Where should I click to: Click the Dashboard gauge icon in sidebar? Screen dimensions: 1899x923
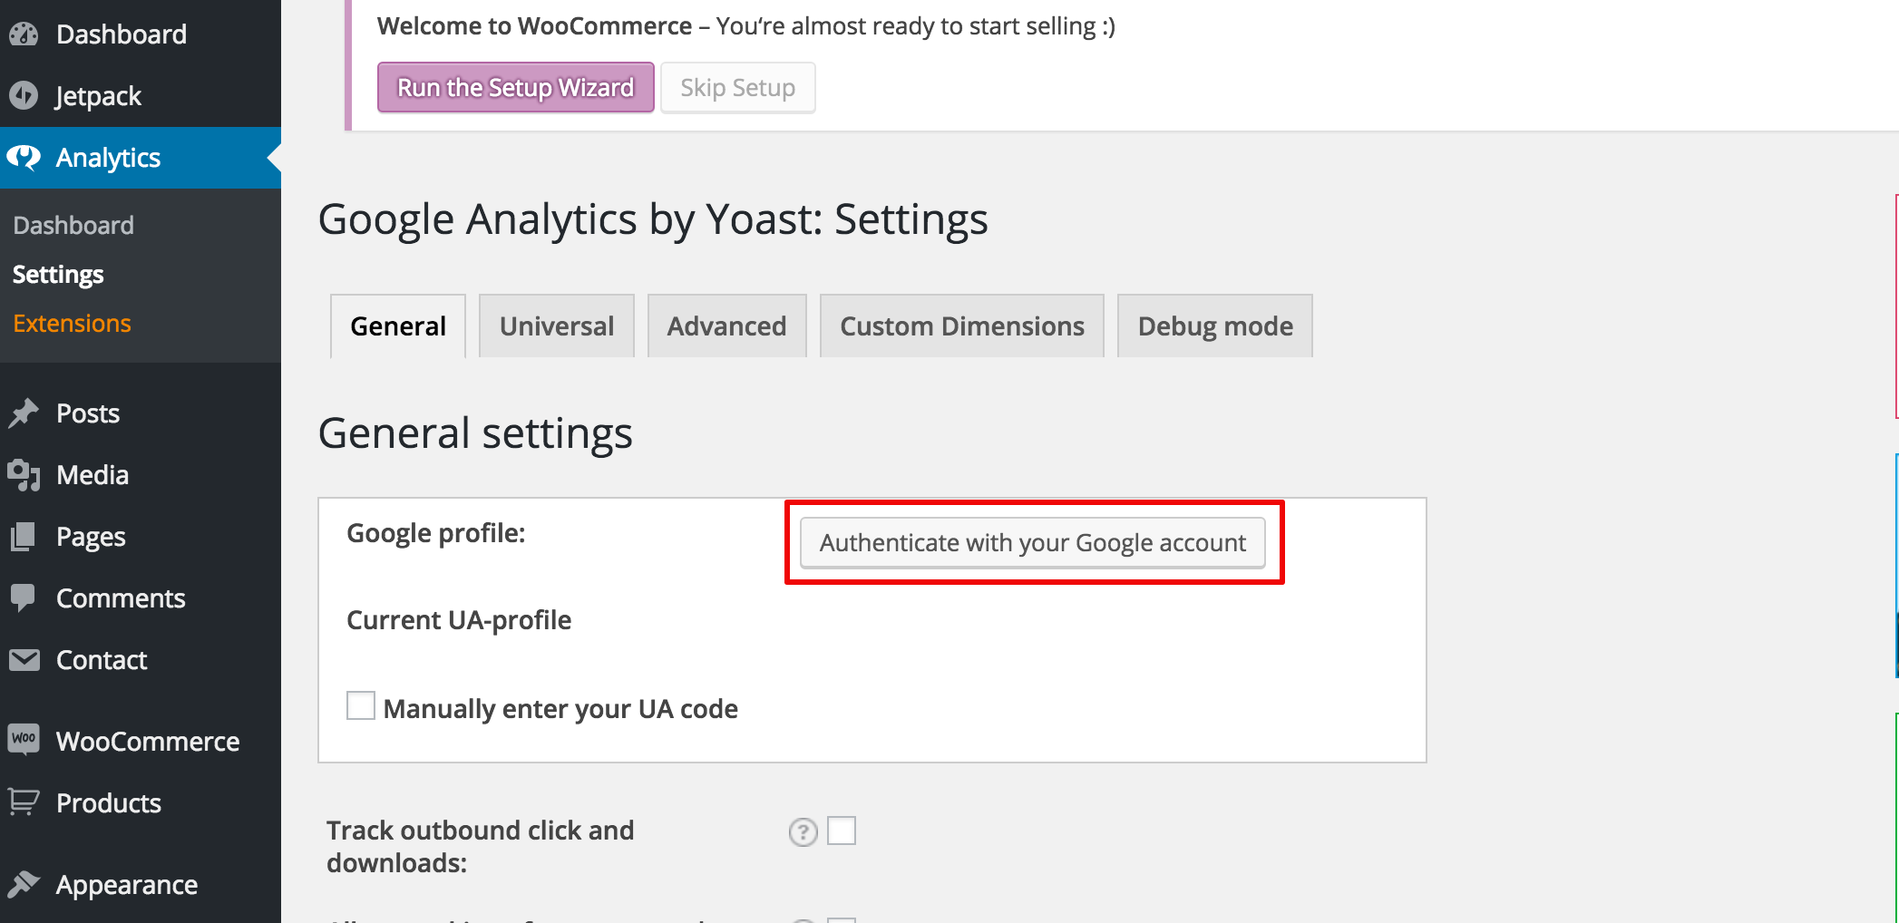(24, 34)
